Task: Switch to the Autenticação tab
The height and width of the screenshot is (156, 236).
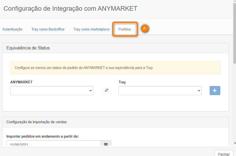Action: pyautogui.click(x=12, y=29)
